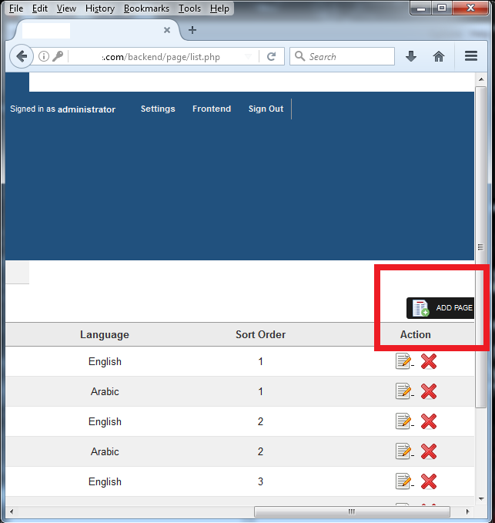Open the History menu

[x=100, y=8]
